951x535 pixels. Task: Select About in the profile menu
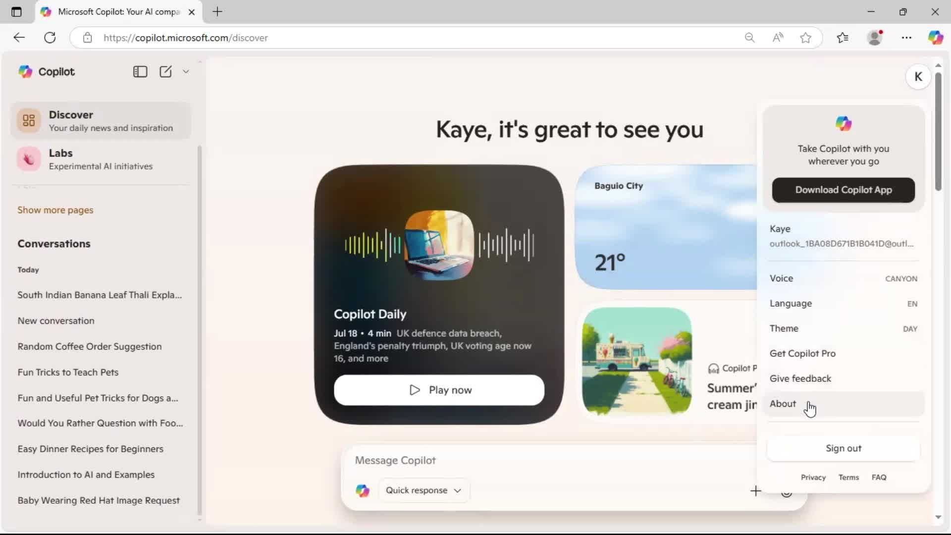843,404
